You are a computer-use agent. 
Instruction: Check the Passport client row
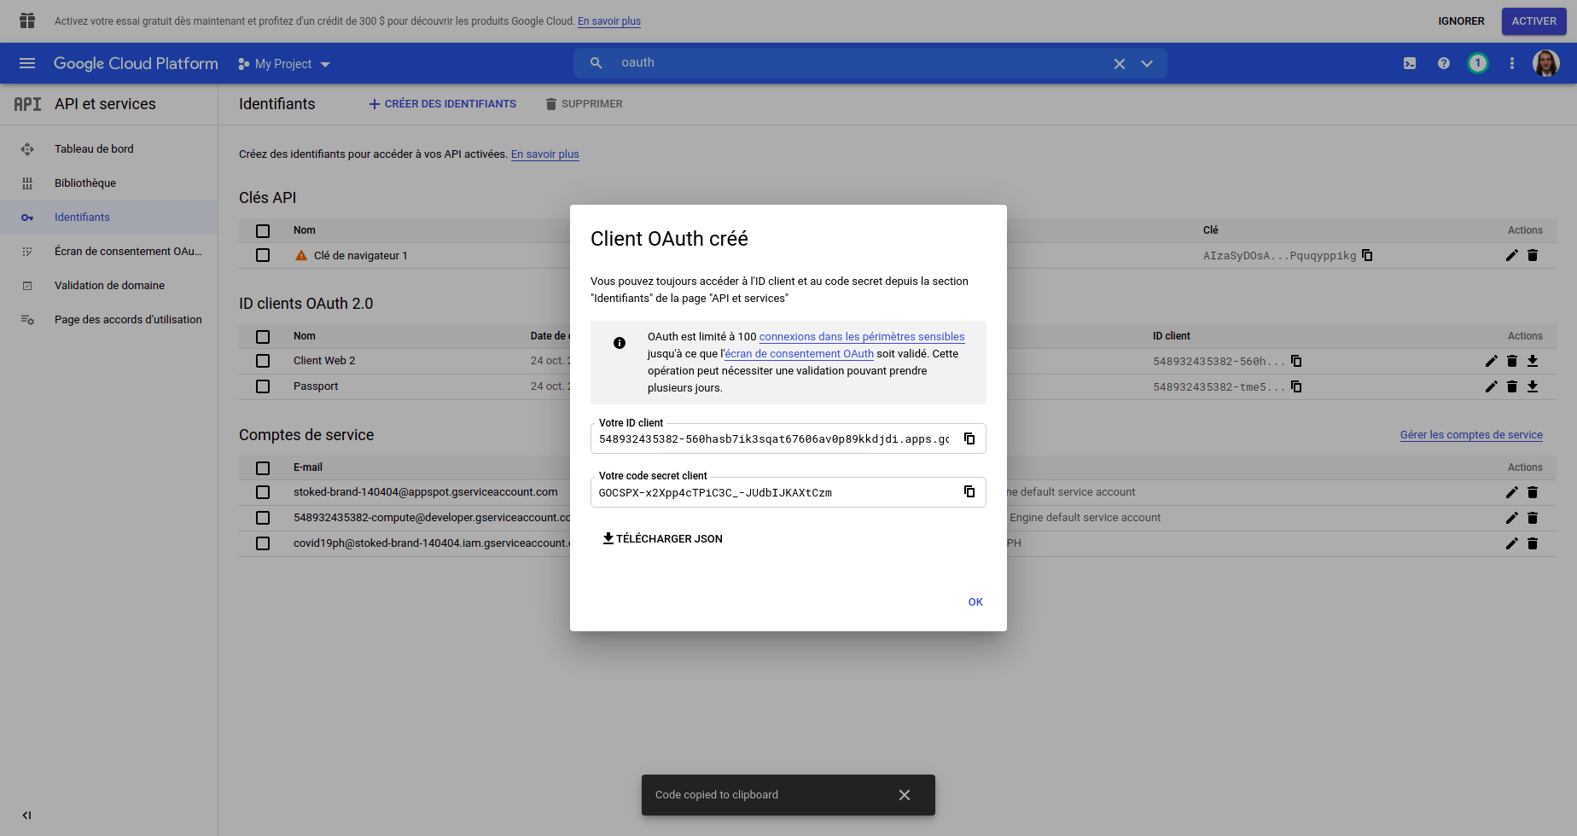coord(263,386)
